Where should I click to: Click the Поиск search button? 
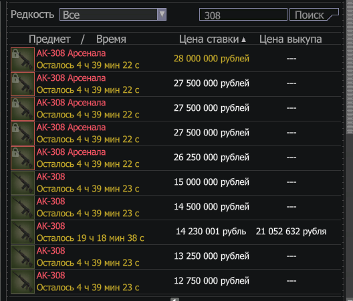[x=314, y=15]
